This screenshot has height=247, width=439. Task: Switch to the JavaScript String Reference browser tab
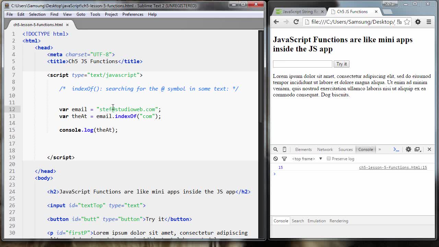coord(299,12)
